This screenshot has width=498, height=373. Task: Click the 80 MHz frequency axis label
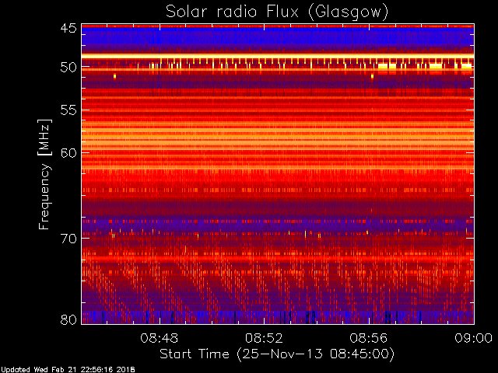(68, 319)
